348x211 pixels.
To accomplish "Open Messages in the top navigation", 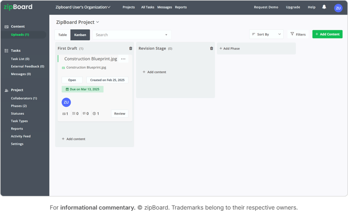I will click(165, 7).
